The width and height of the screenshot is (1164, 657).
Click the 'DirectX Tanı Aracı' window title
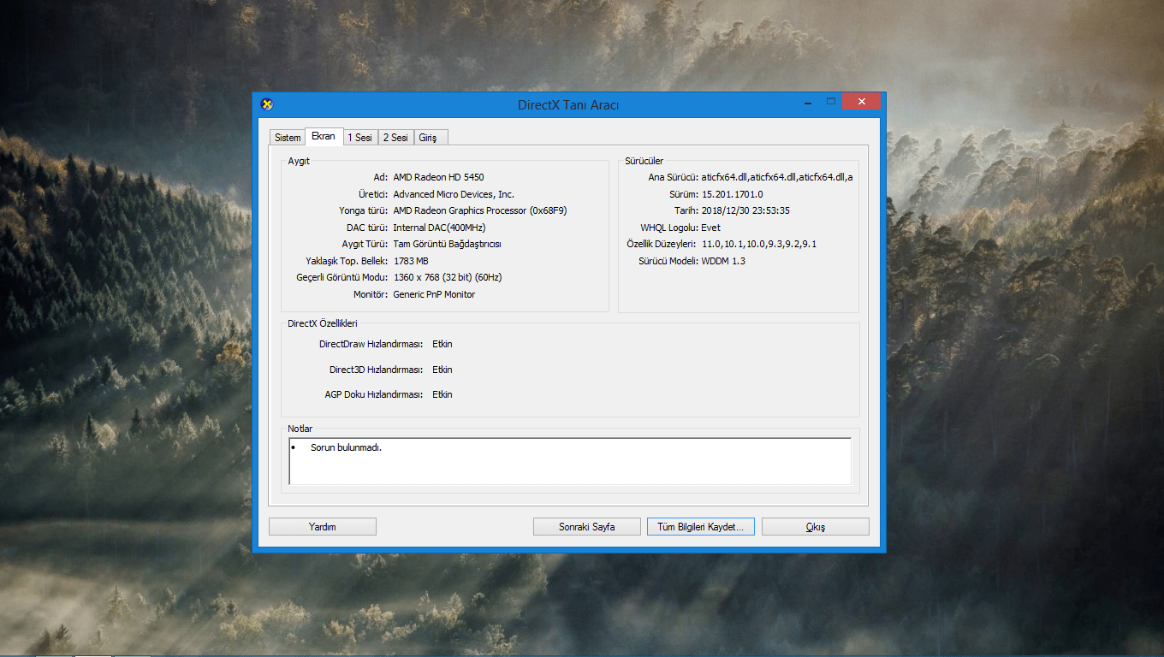(568, 105)
